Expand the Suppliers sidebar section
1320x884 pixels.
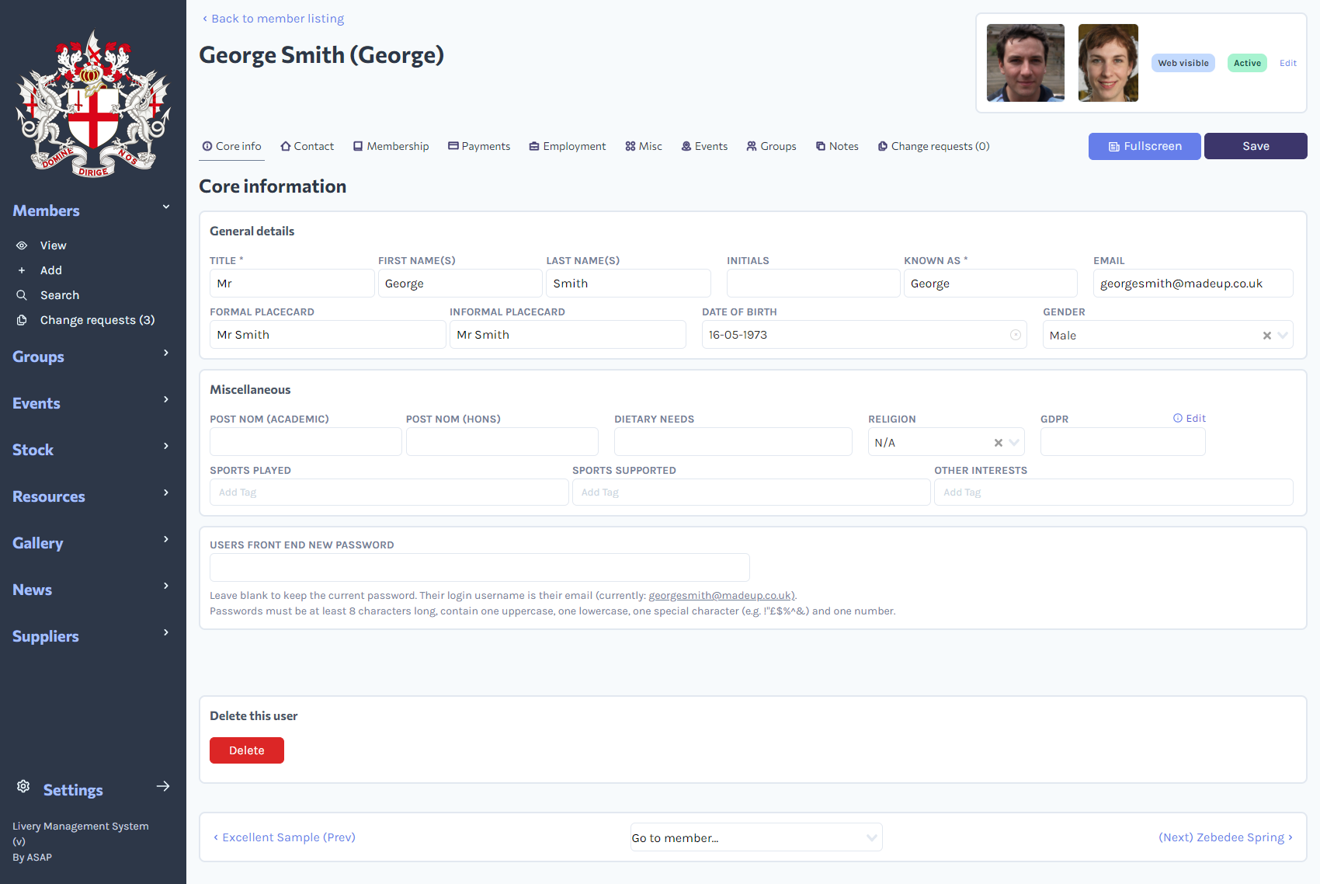click(x=45, y=635)
